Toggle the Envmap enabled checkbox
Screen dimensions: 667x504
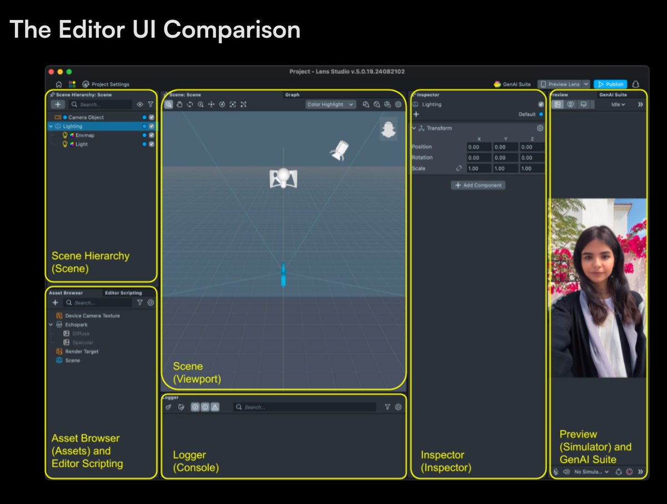[151, 135]
